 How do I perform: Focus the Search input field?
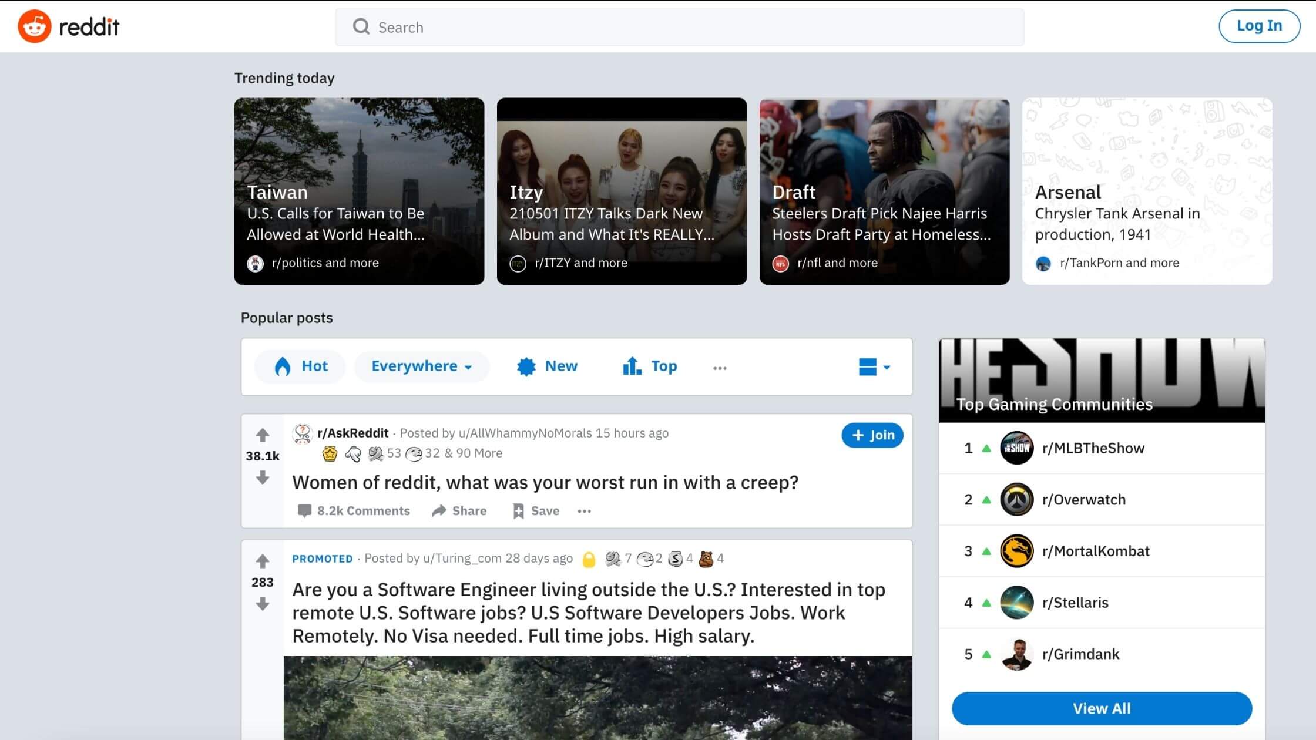tap(679, 27)
